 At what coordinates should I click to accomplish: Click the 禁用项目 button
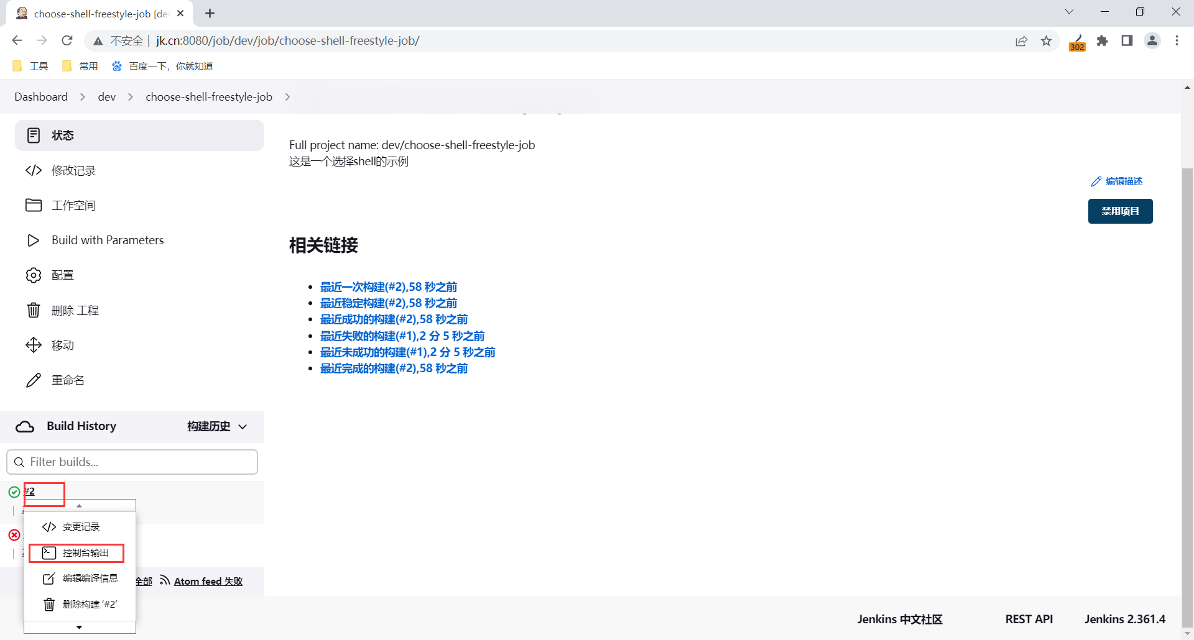tap(1120, 211)
